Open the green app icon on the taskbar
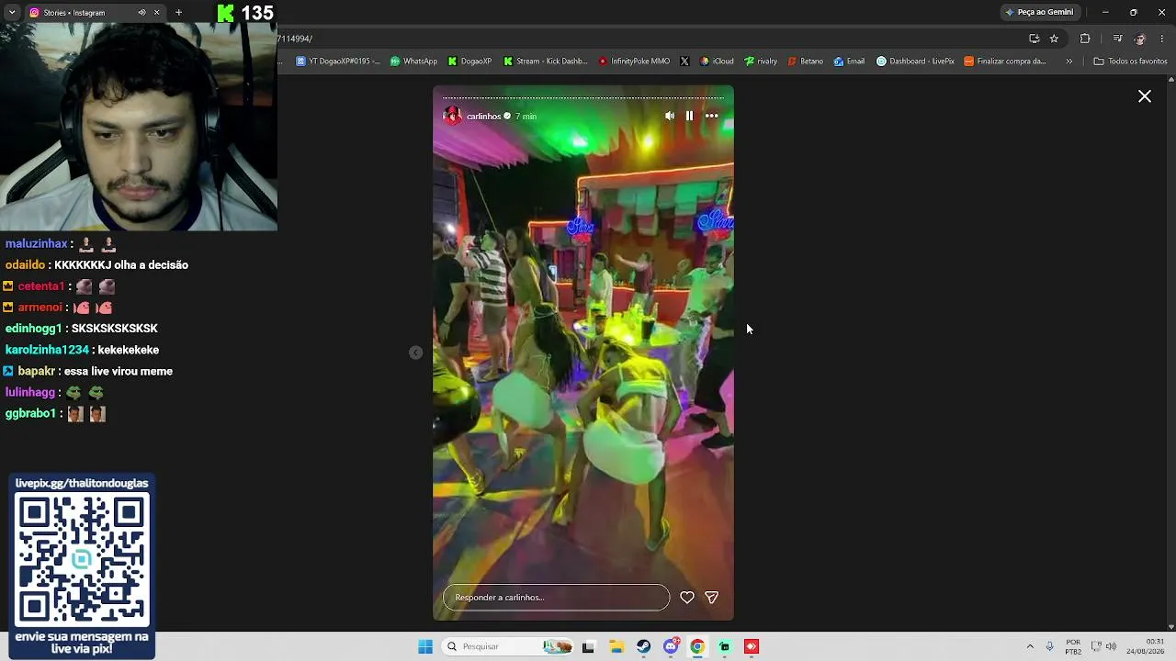Image resolution: width=1176 pixels, height=661 pixels. click(x=725, y=646)
